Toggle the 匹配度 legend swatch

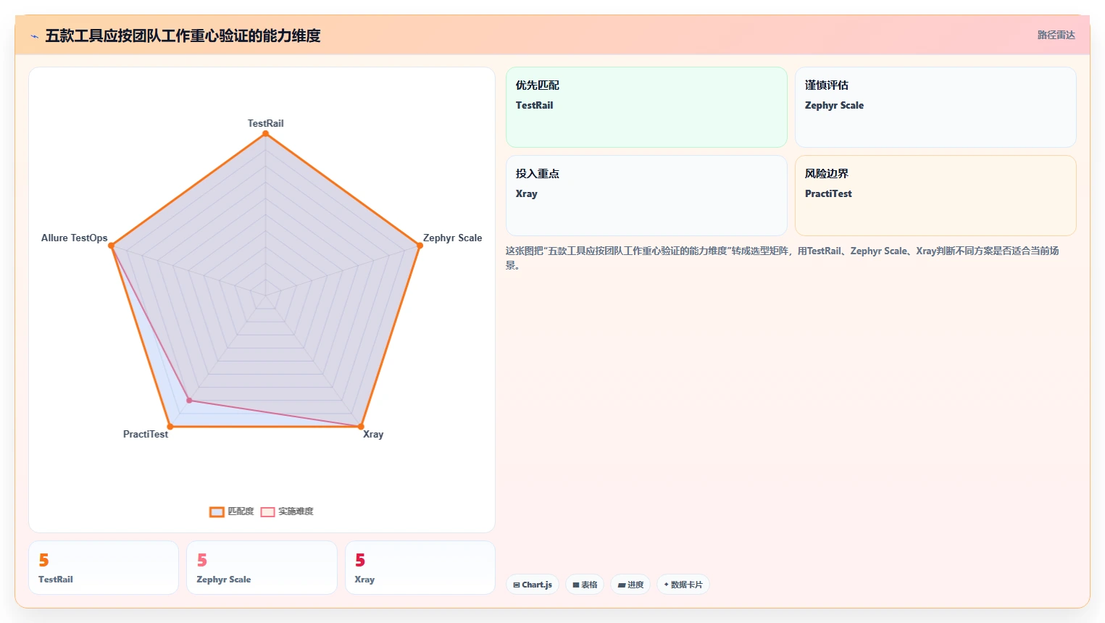coord(217,512)
